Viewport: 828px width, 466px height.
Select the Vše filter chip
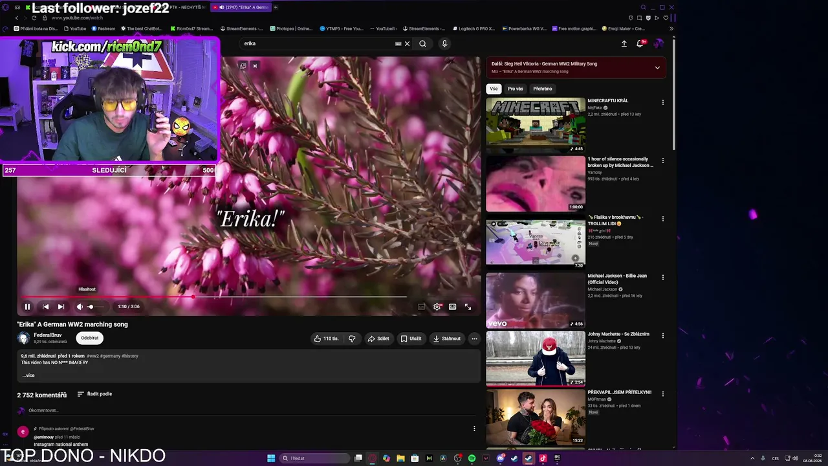coord(494,89)
